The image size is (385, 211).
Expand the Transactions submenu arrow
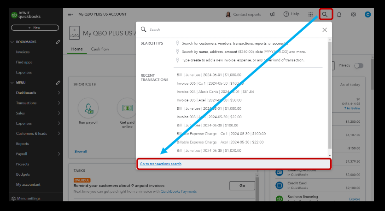pyautogui.click(x=59, y=103)
